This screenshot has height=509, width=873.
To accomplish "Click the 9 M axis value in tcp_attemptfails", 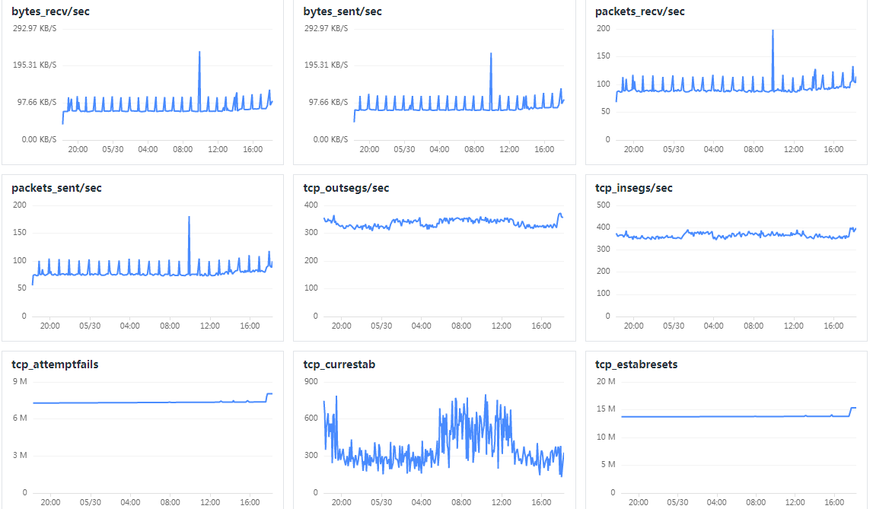I will pyautogui.click(x=20, y=382).
